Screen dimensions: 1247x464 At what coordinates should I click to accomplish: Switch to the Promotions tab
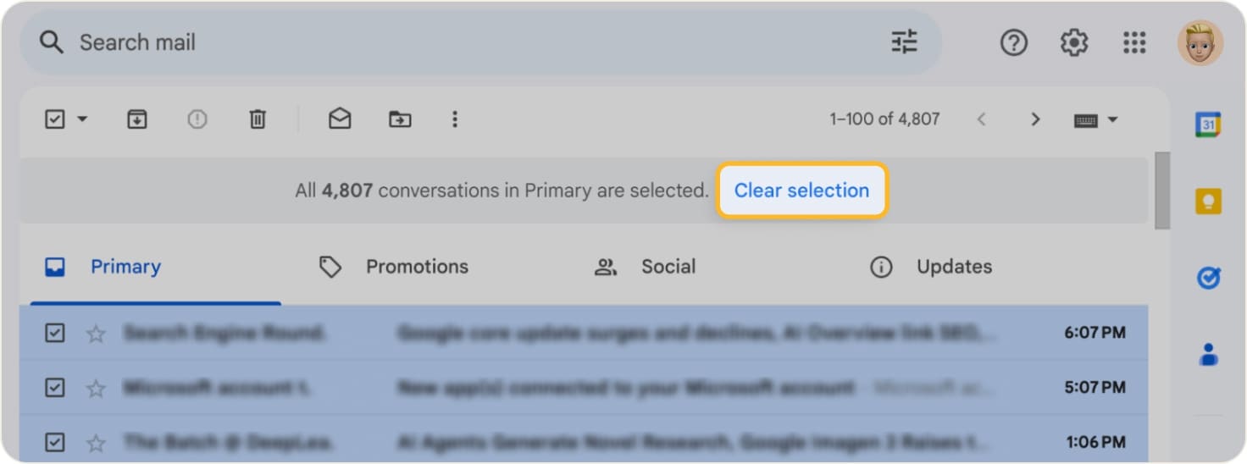click(393, 267)
